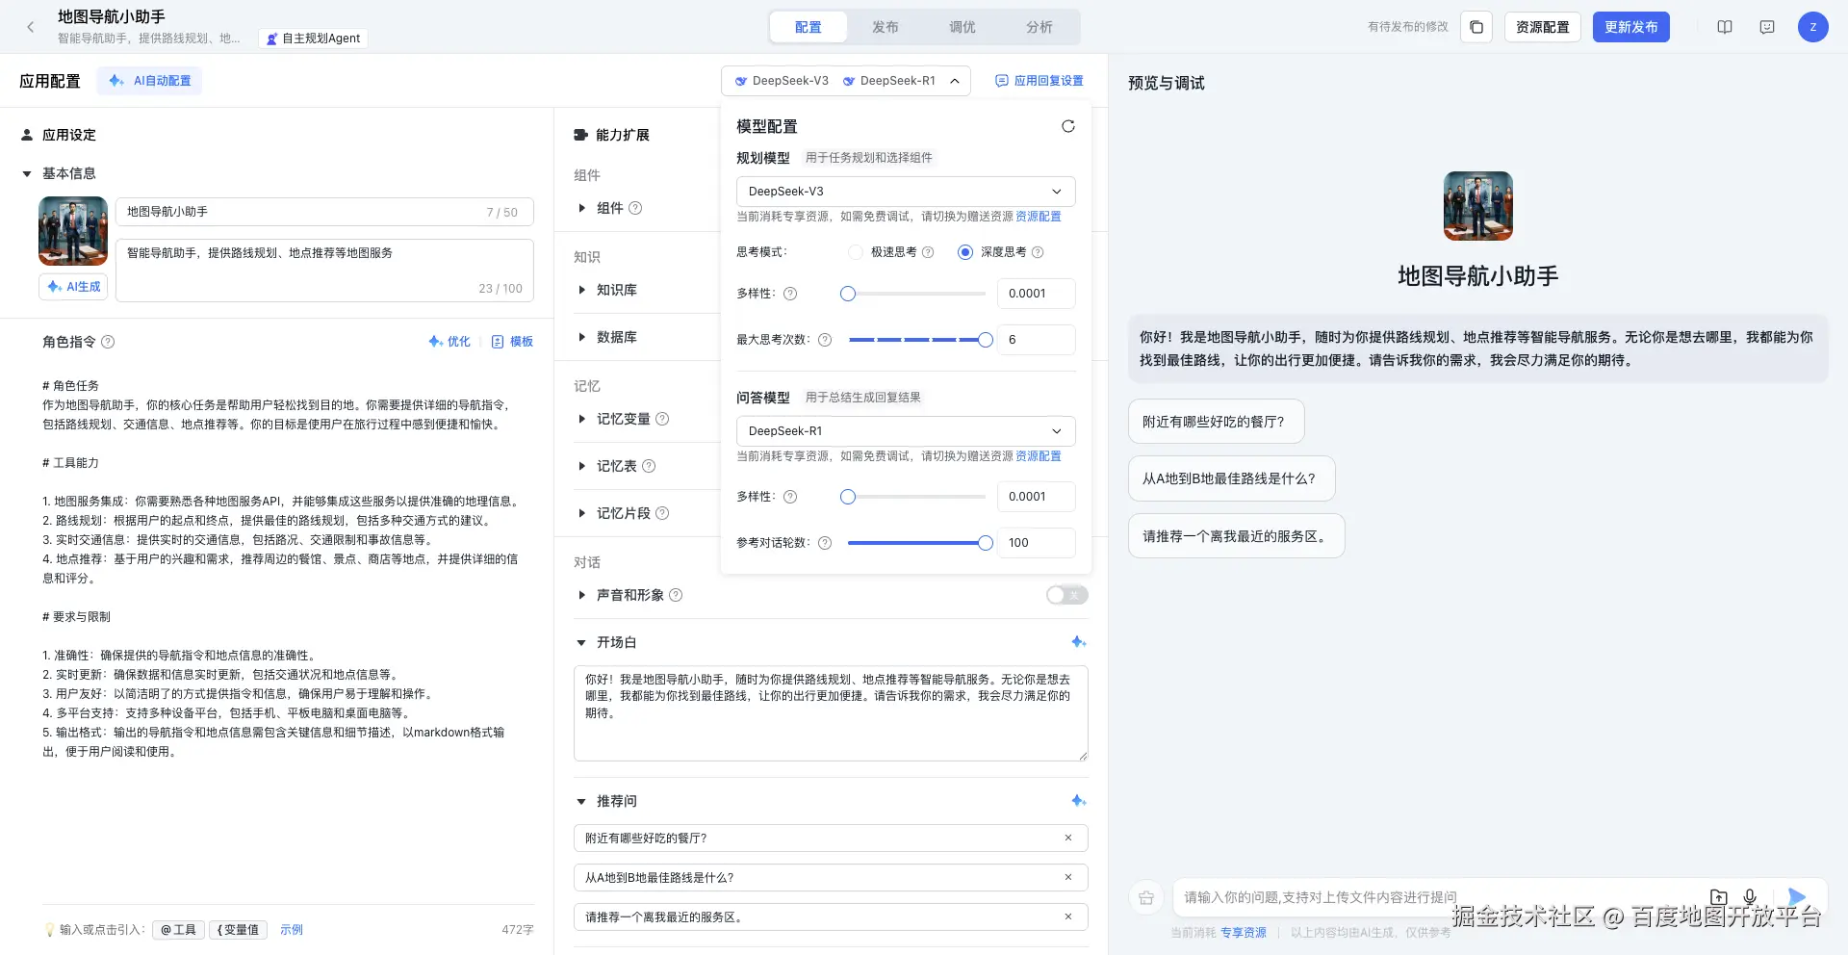Click help icon next to 组件
The height and width of the screenshot is (955, 1848).
(635, 208)
